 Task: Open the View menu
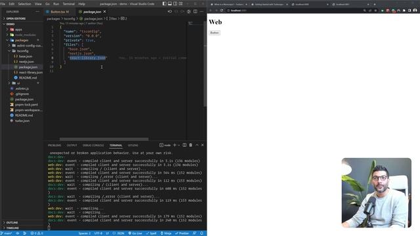pyautogui.click(x=38, y=4)
